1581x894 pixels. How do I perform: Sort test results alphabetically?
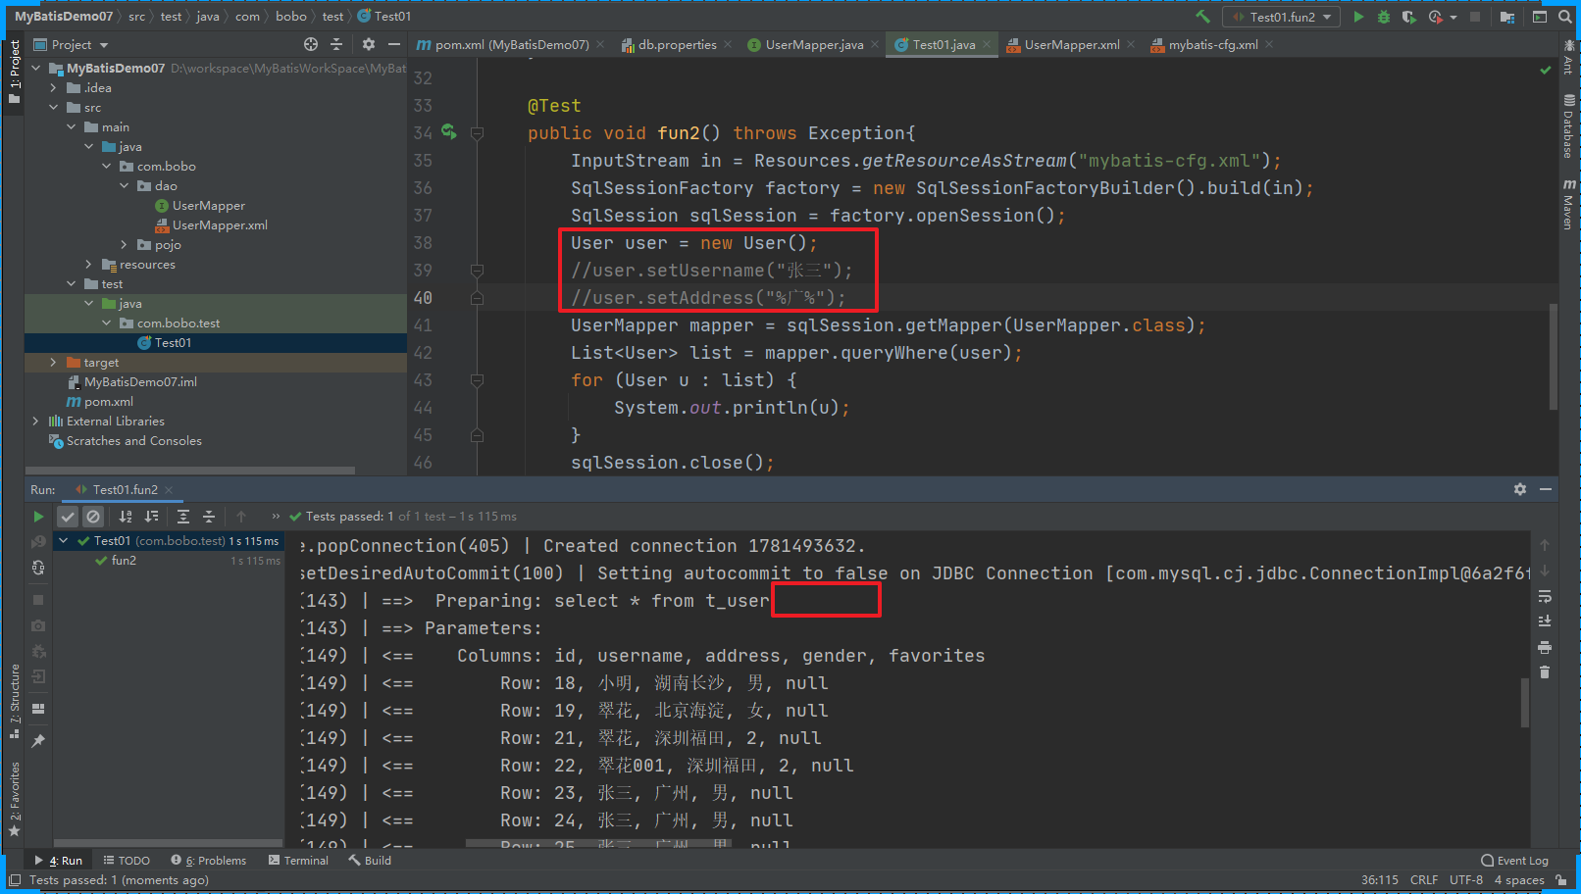126,517
